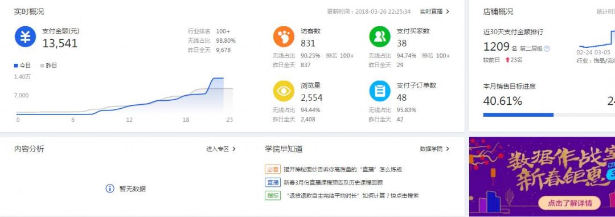The image size is (615, 217).
Task: Open article 新春3月份直播课程预告及历史课程回顾
Action: tap(333, 182)
